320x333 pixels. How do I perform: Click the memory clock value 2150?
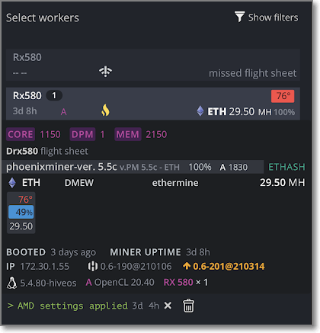(156, 134)
